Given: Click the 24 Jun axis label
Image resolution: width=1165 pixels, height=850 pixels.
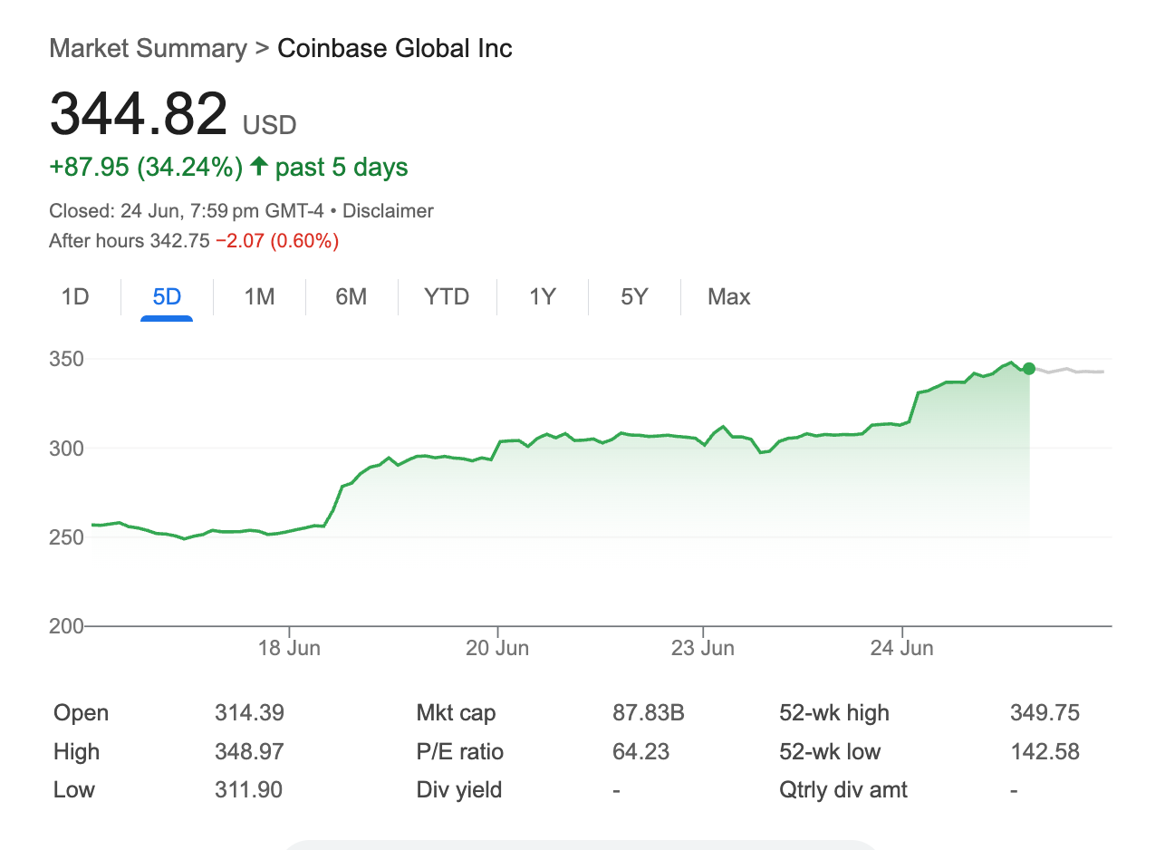Looking at the screenshot, I should pyautogui.click(x=901, y=648).
